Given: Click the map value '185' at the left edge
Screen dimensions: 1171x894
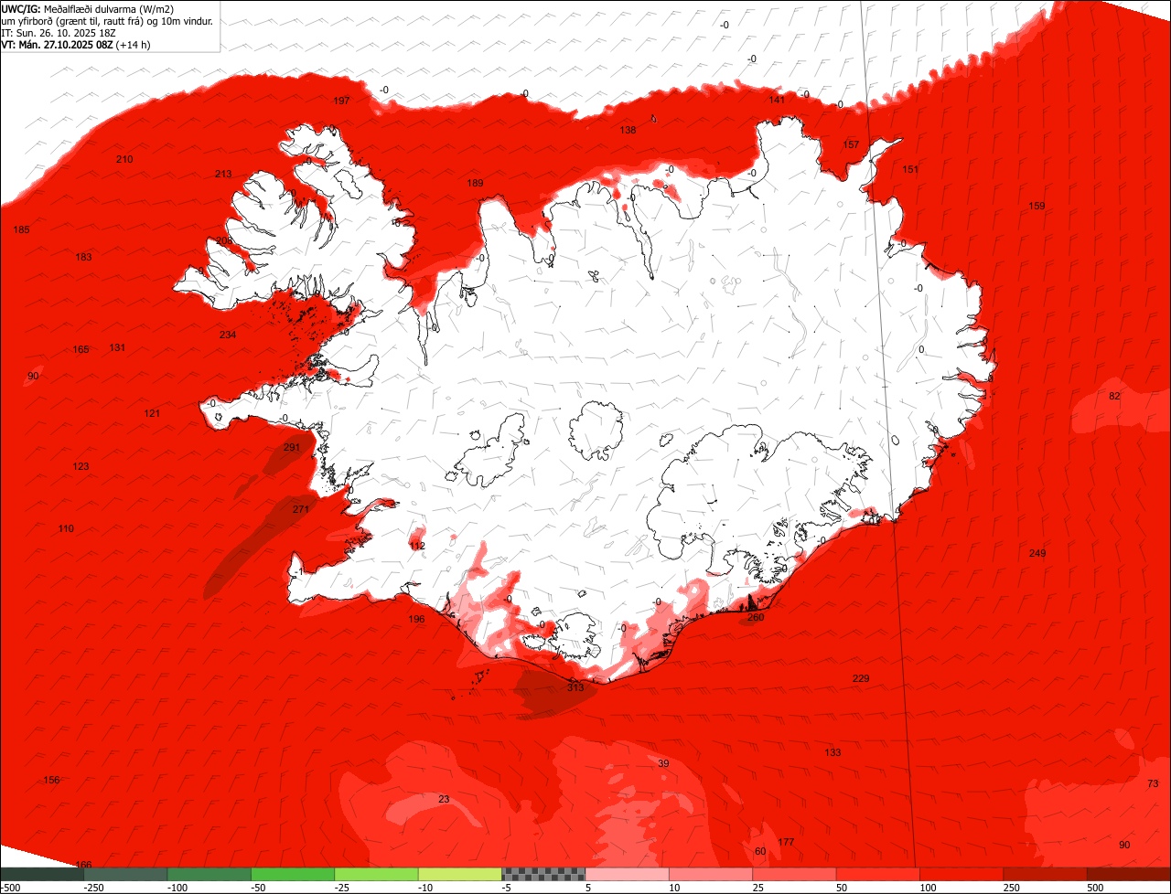Looking at the screenshot, I should pyautogui.click(x=21, y=229).
